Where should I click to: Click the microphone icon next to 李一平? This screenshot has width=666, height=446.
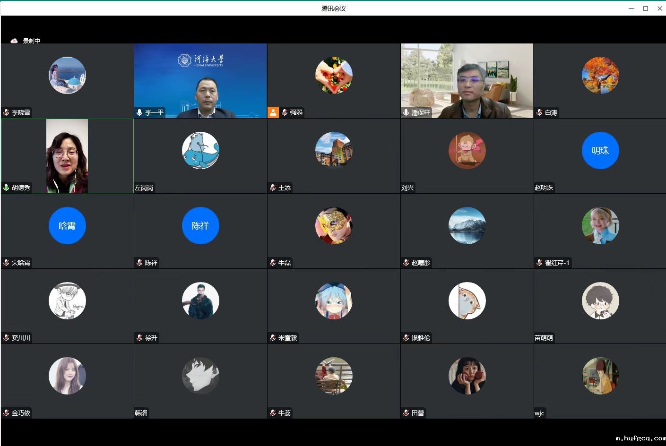(139, 112)
